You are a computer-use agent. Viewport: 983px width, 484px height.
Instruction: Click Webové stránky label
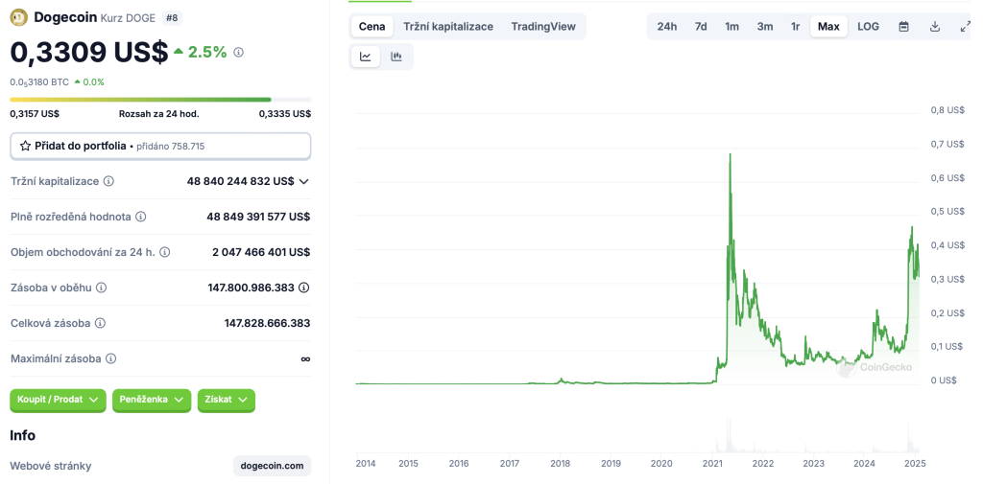[x=51, y=466]
